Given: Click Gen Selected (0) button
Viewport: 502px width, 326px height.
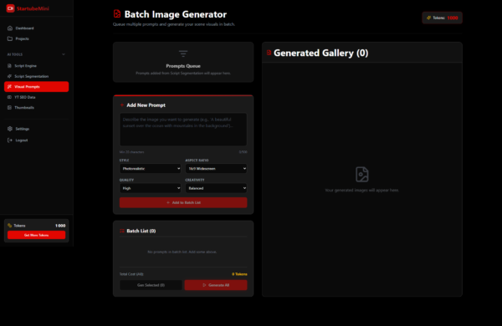Looking at the screenshot, I should pos(151,285).
